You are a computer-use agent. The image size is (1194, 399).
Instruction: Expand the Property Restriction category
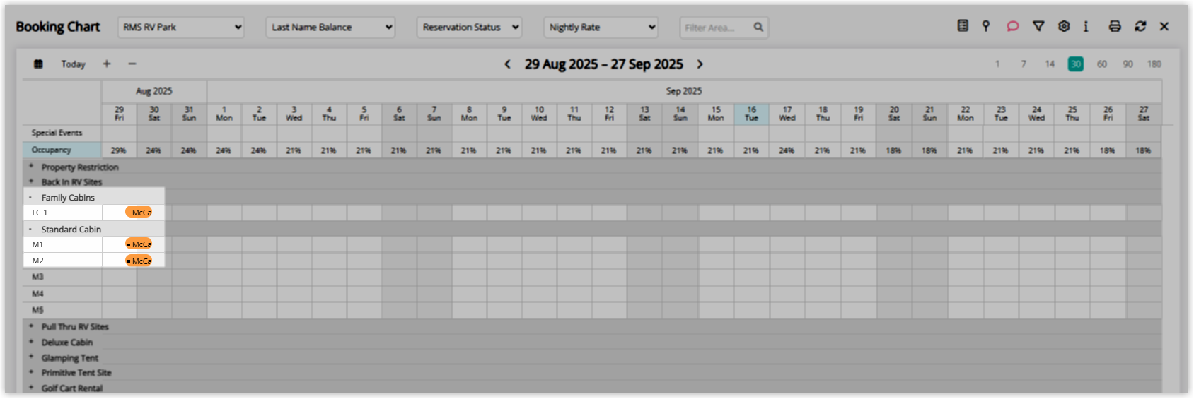click(31, 167)
